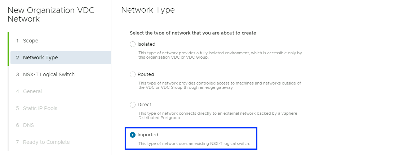Click the New Organization VDC Network title

pyautogui.click(x=51, y=14)
